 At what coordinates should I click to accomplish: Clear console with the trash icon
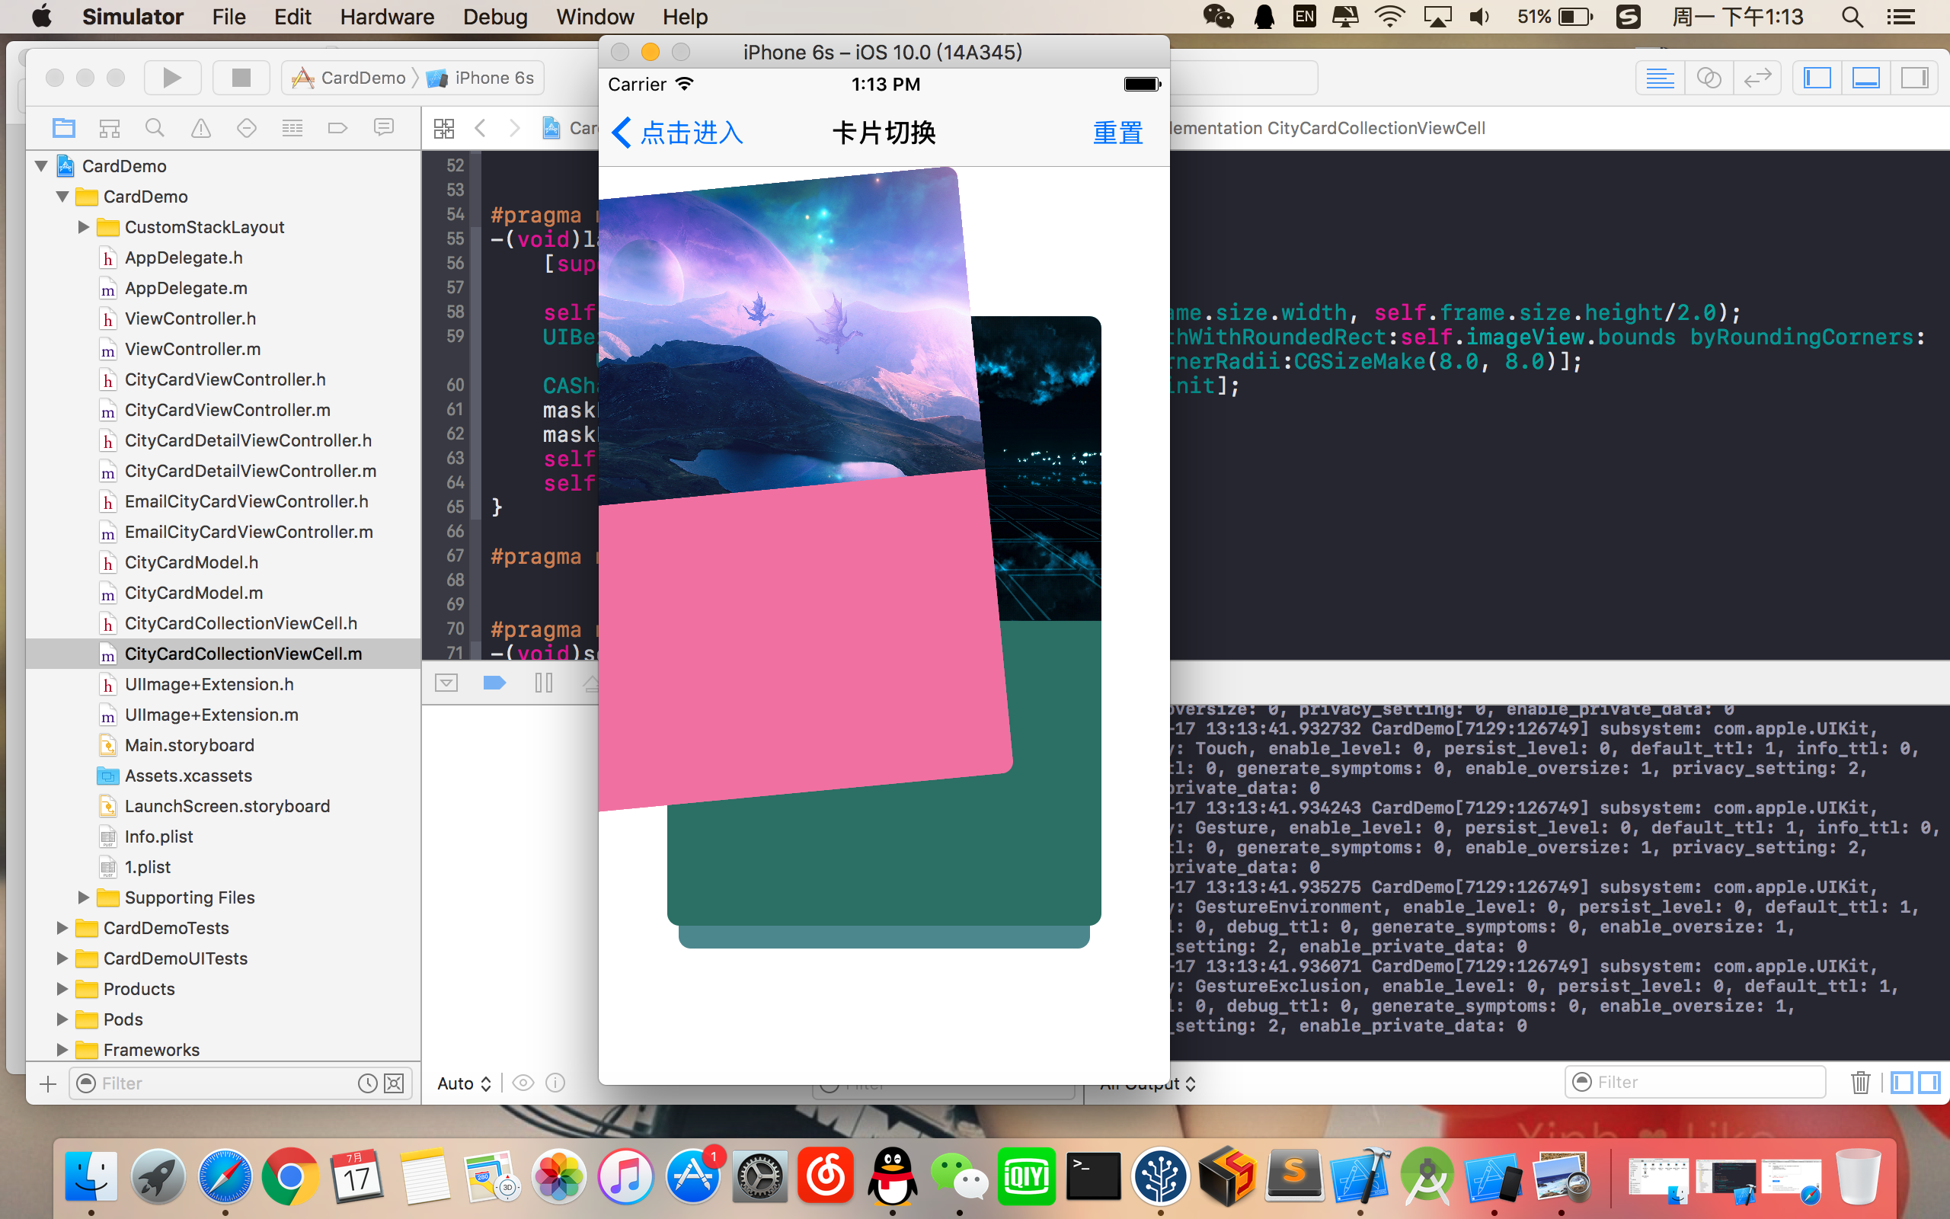coord(1861,1082)
